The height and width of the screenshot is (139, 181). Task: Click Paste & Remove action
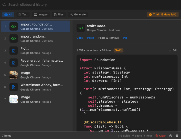point(108,38)
